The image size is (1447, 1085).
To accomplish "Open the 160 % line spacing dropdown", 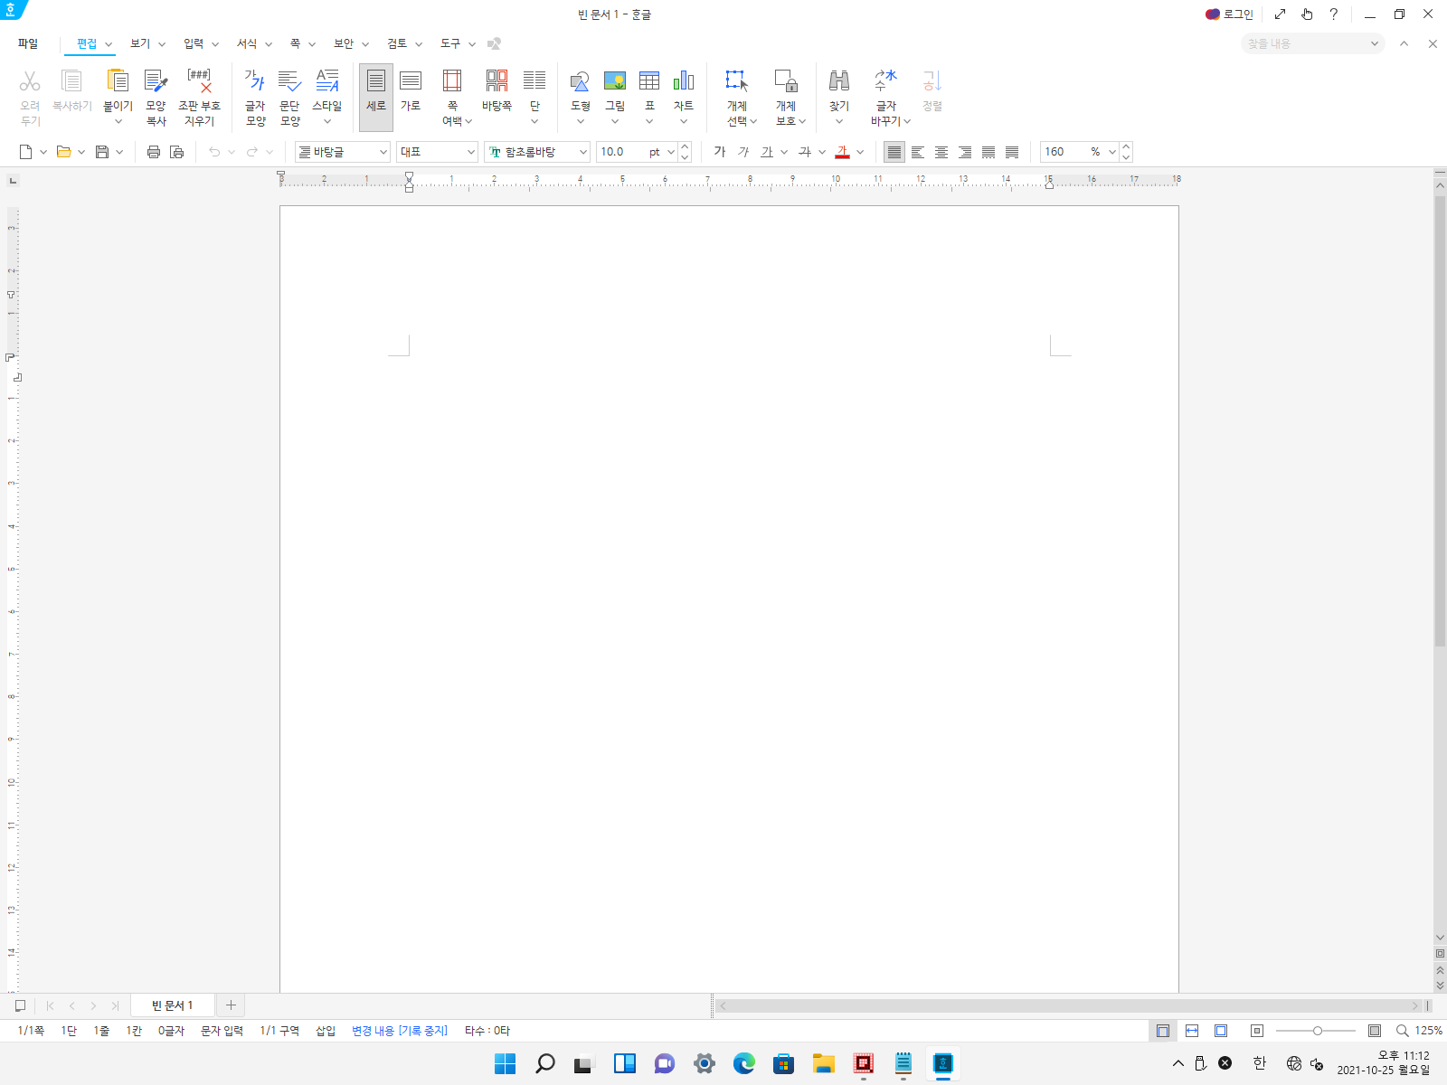I will pos(1112,152).
